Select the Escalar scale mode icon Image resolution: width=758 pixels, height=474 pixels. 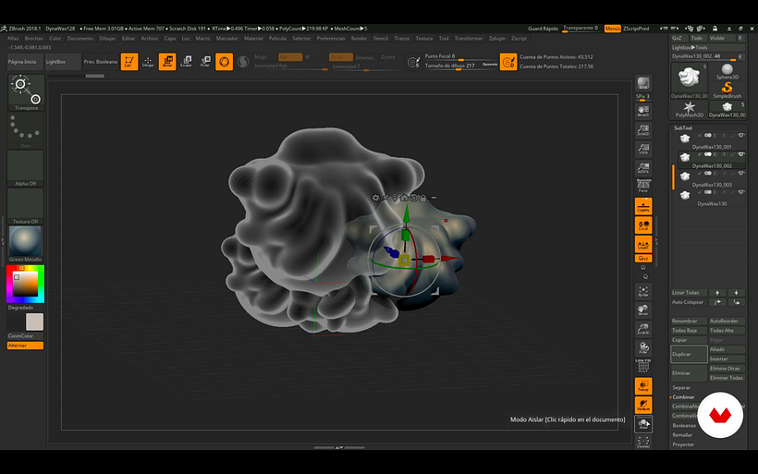point(186,62)
